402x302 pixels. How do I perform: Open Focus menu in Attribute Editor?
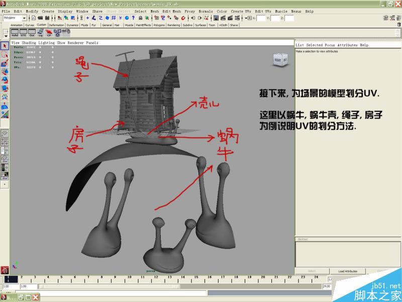[x=330, y=45]
